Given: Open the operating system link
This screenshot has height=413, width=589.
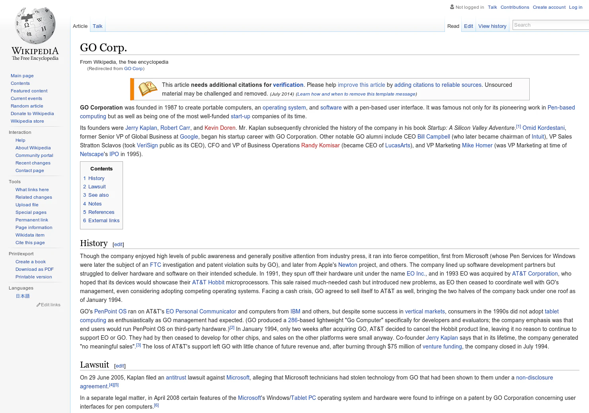Looking at the screenshot, I should pos(284,108).
